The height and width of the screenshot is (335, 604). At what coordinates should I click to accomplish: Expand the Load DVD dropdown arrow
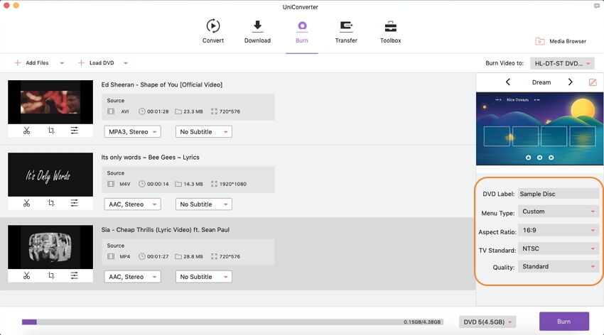(126, 63)
